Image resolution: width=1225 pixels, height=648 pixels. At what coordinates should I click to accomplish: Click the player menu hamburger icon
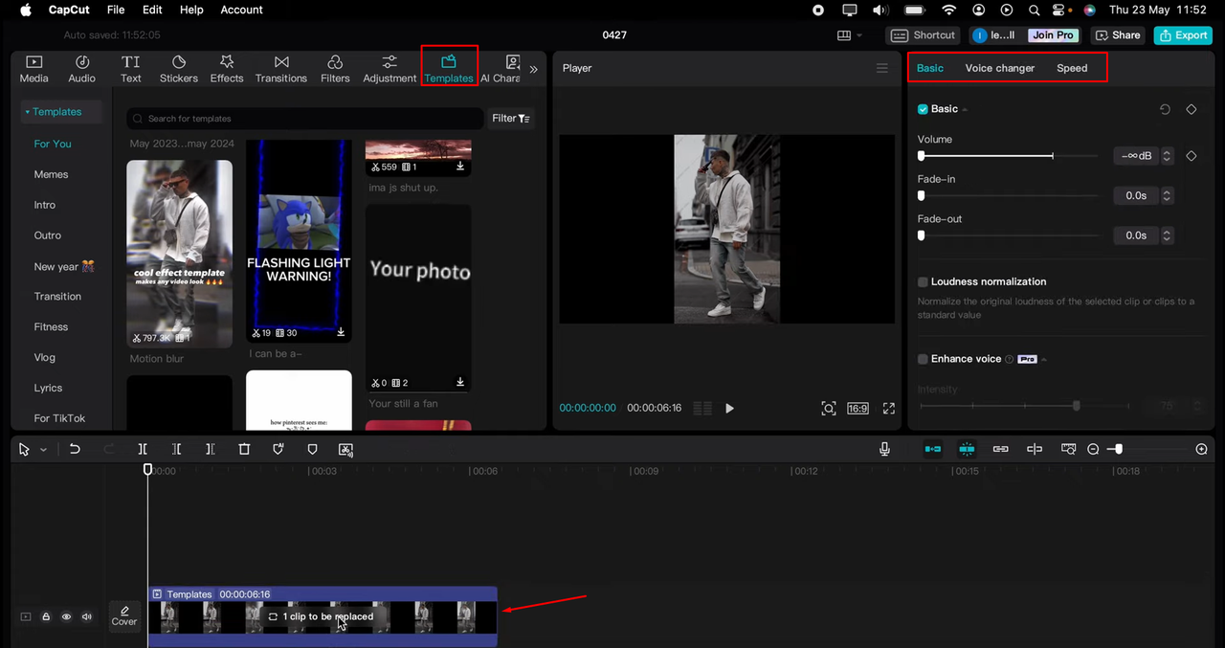[882, 68]
